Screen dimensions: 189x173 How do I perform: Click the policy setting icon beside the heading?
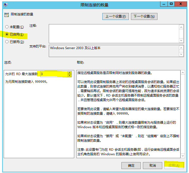(x=7, y=15)
